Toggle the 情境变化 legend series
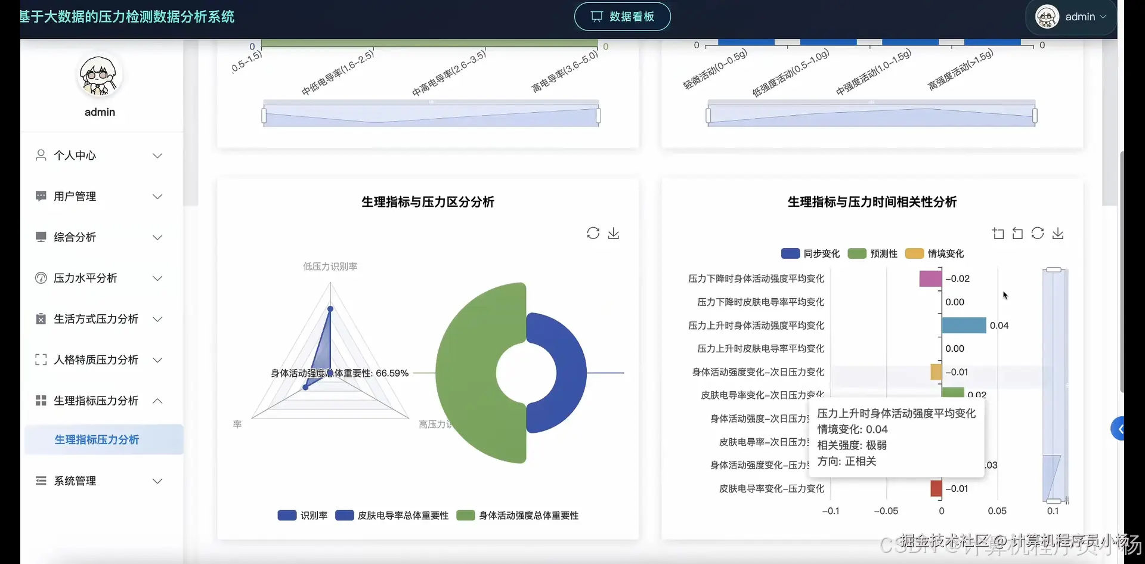 pos(934,253)
